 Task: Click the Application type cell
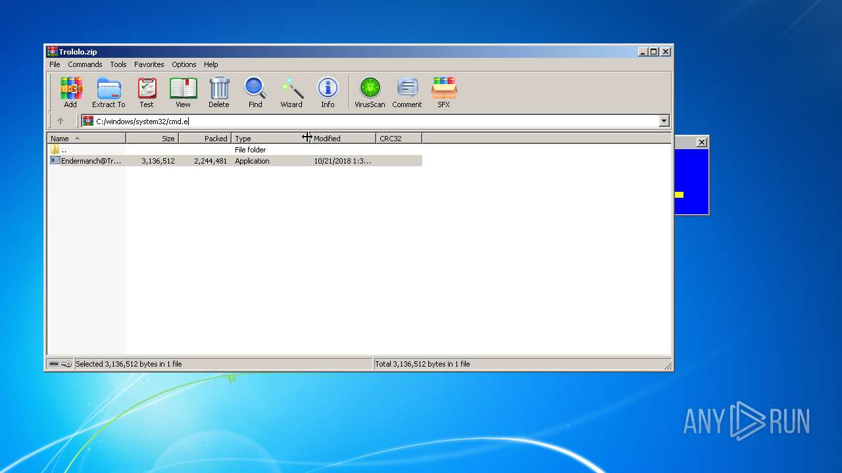pyautogui.click(x=252, y=161)
